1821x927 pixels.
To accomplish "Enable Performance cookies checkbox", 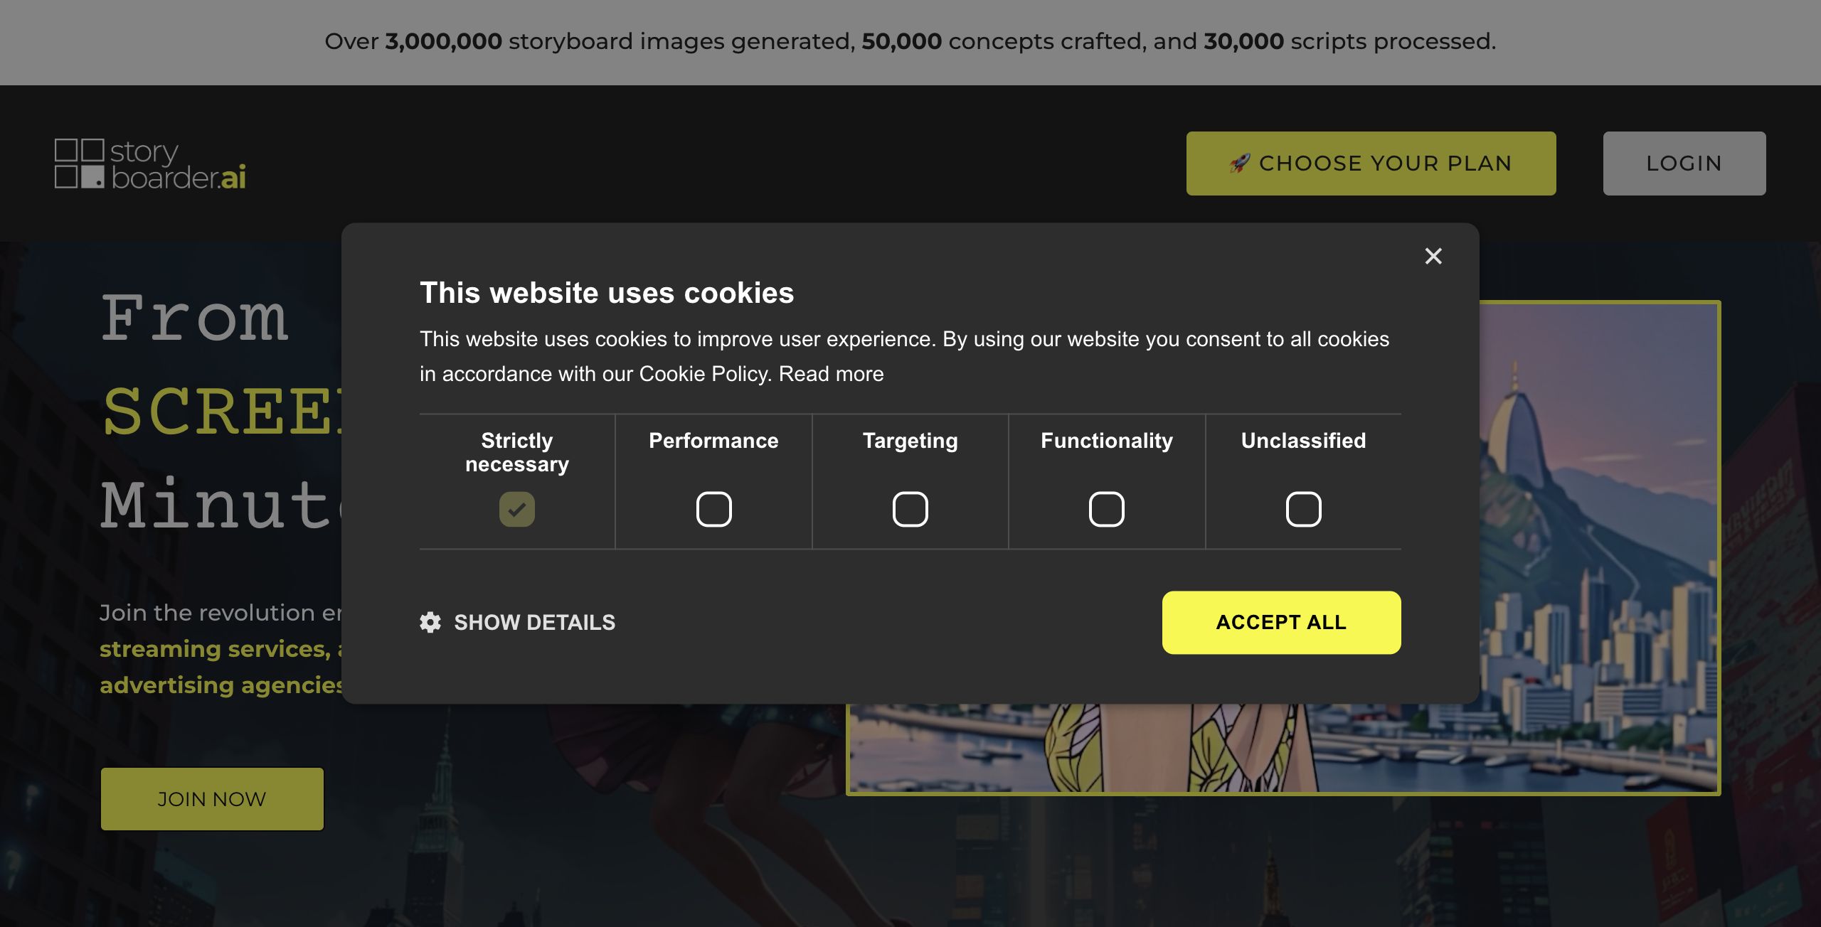I will [713, 509].
